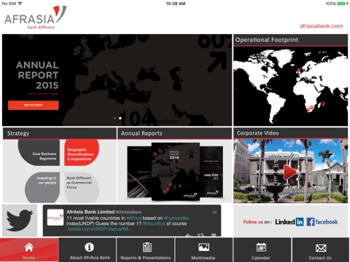This screenshot has height=262, width=350.
Task: Open the Contact Us envelope
Action: click(x=321, y=250)
